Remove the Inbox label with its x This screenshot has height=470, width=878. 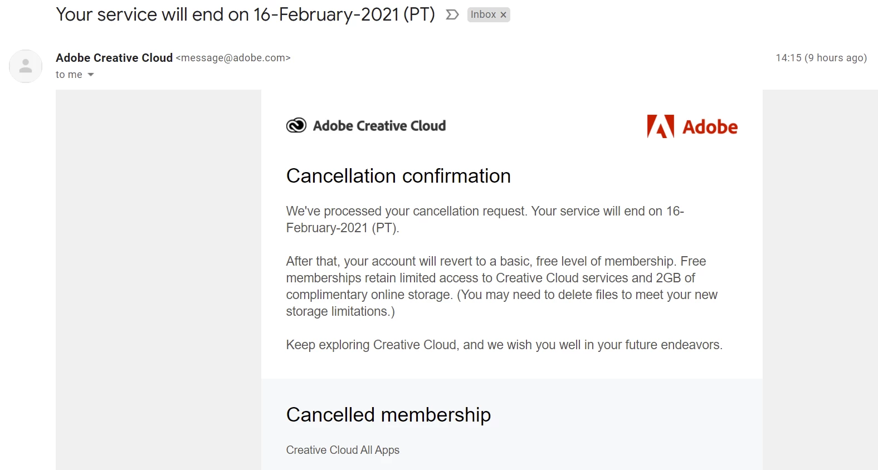click(x=503, y=15)
